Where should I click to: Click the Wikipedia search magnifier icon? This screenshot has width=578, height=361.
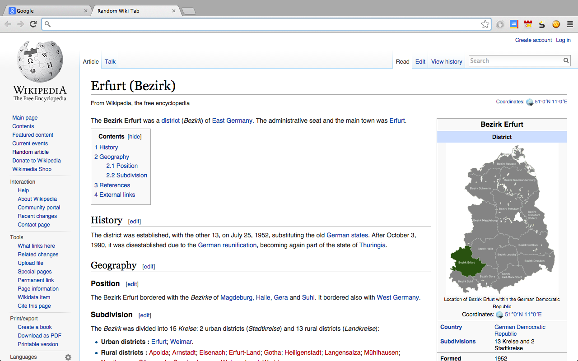tap(566, 60)
